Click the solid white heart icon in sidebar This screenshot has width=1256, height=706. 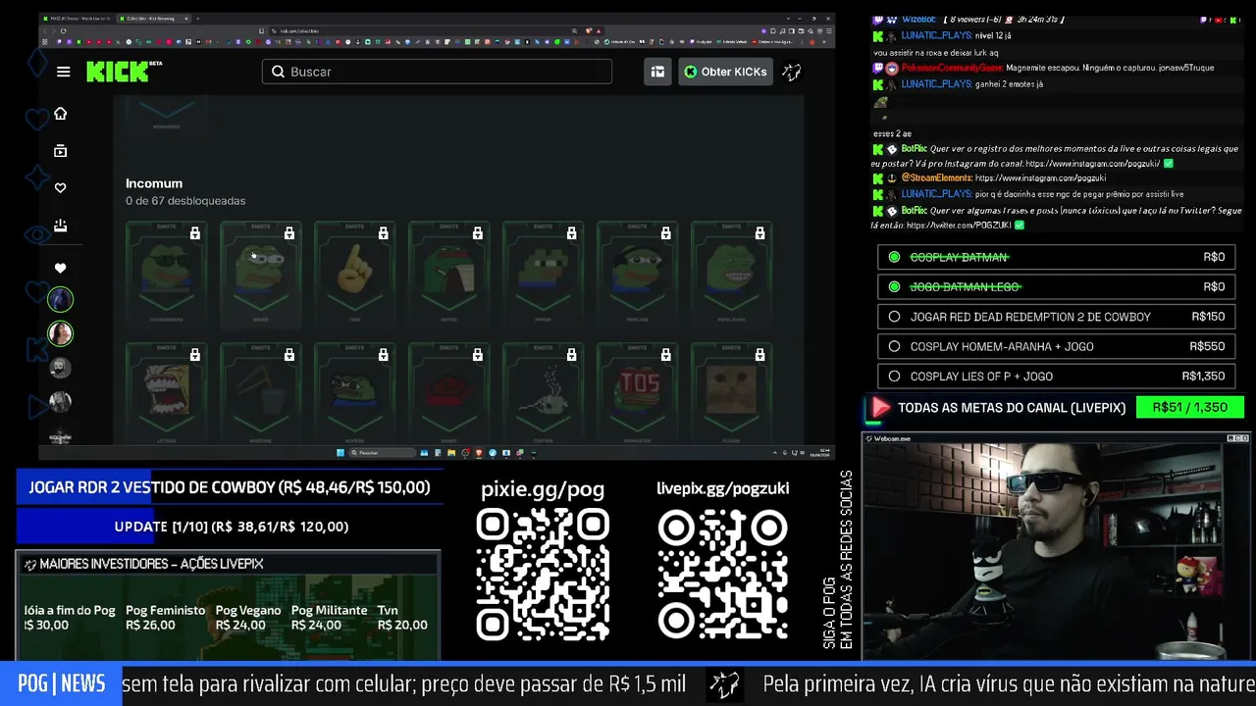(60, 268)
